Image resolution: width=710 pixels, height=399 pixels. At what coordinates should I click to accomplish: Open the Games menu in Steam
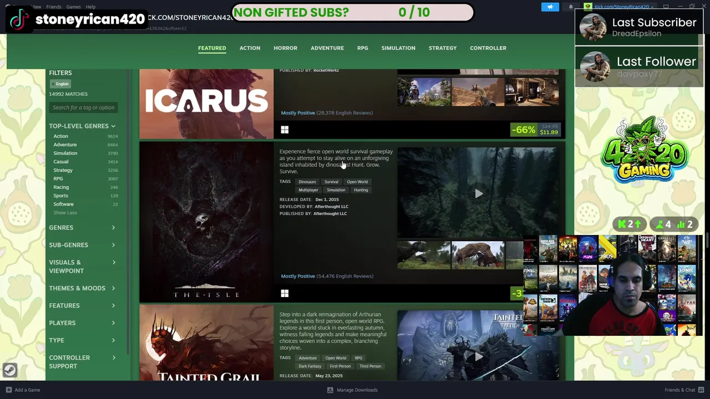click(73, 7)
